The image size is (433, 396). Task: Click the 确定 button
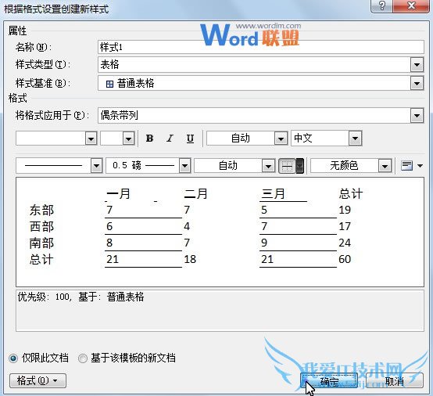(x=329, y=381)
